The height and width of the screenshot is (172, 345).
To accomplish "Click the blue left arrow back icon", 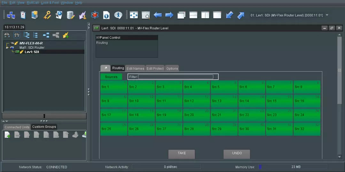I will 157,15.
